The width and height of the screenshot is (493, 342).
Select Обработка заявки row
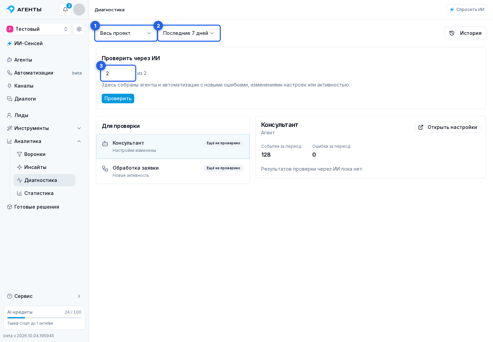click(x=173, y=171)
